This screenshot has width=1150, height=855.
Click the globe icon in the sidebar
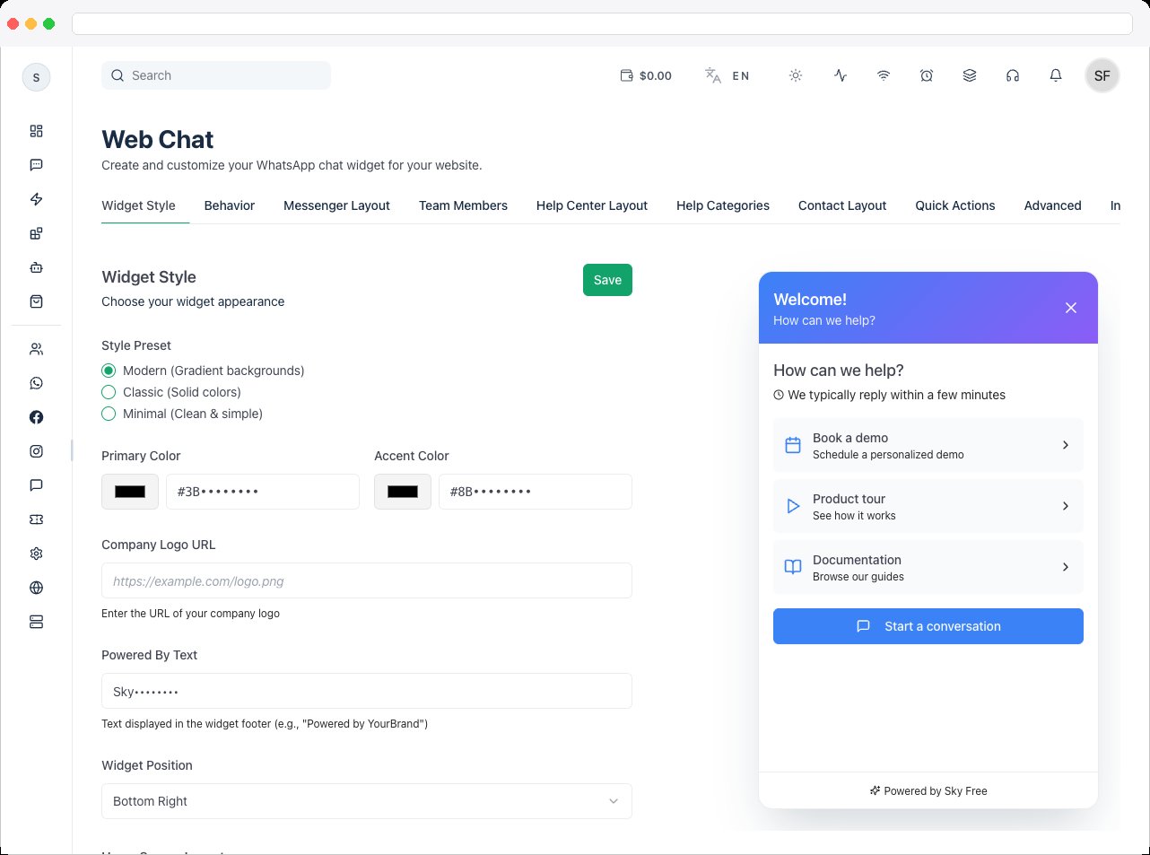point(36,588)
